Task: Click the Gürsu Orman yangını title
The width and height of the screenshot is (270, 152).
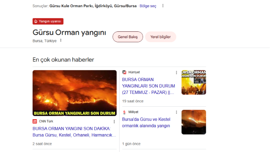Action: 69,32
